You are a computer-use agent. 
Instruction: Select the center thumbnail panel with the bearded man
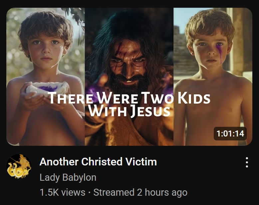pos(129,77)
